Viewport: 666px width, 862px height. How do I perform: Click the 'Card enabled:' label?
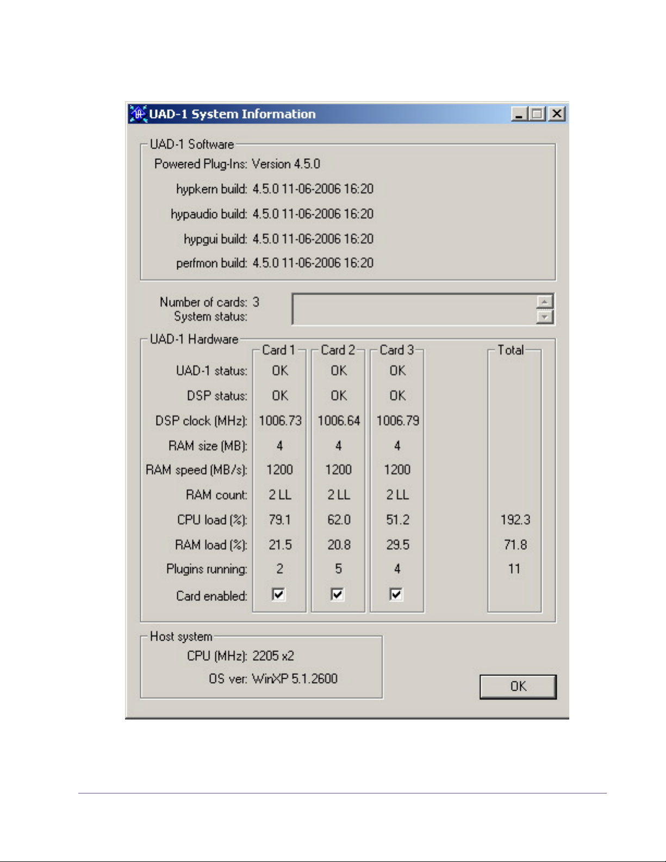211,596
